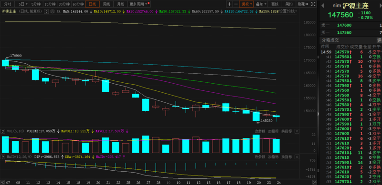Viewport: 382px width, 185px height.
Task: Switch to 60分钟 period tab
Action: pyautogui.click(x=78, y=4)
